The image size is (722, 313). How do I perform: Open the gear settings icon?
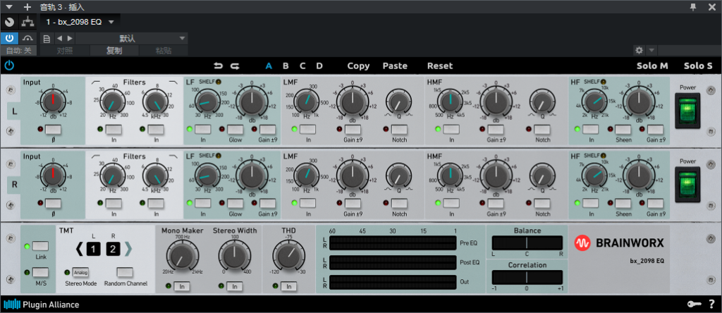click(x=639, y=50)
